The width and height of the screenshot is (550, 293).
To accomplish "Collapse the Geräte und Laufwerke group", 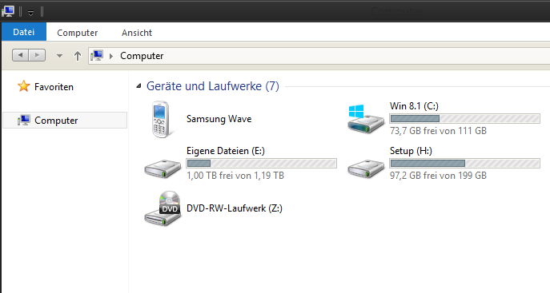I will point(139,85).
